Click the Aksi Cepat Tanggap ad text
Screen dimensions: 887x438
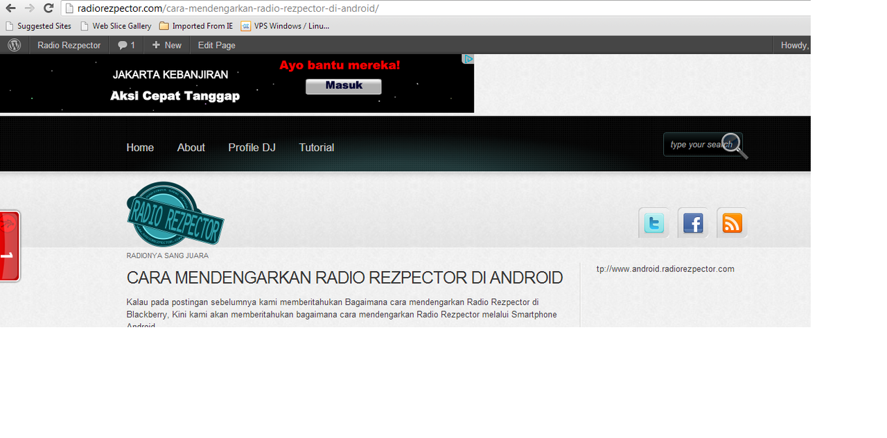pos(175,96)
